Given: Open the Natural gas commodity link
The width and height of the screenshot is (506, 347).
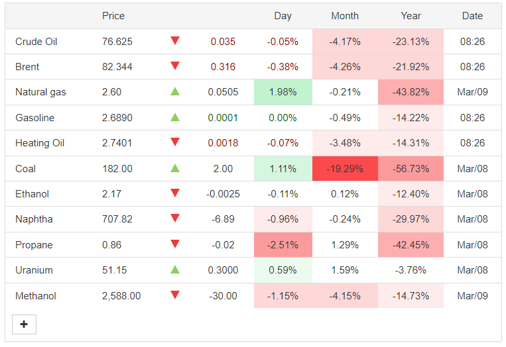Looking at the screenshot, I should pyautogui.click(x=40, y=92).
